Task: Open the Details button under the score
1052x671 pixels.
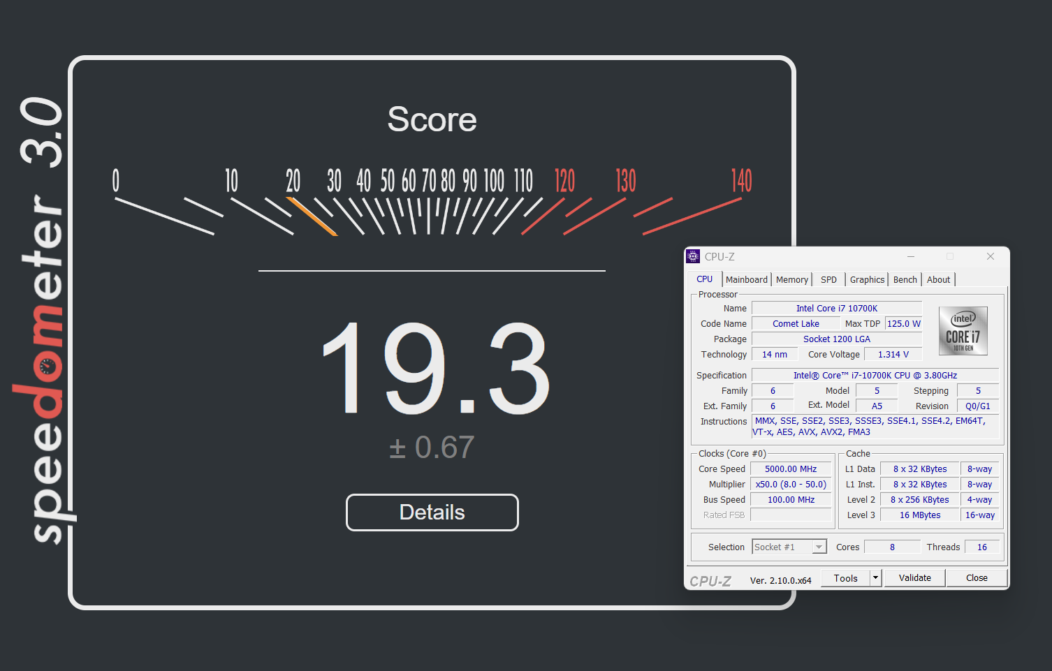Action: [x=432, y=513]
